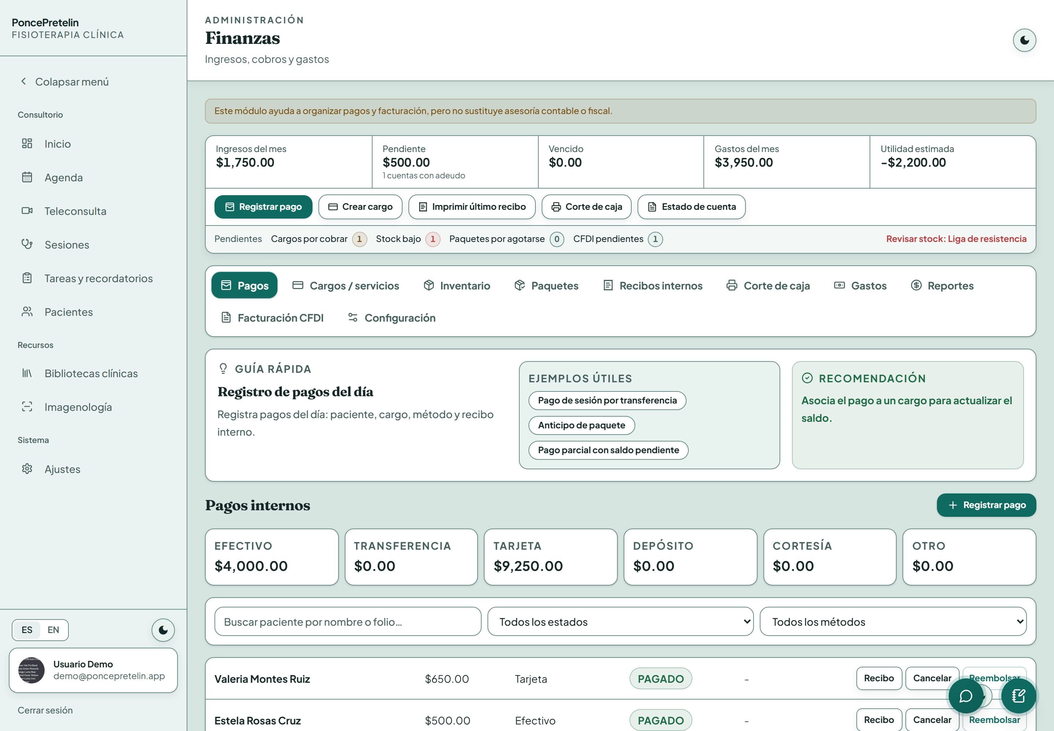Click the Gastos banknote icon
Viewport: 1054px width, 731px height.
839,285
